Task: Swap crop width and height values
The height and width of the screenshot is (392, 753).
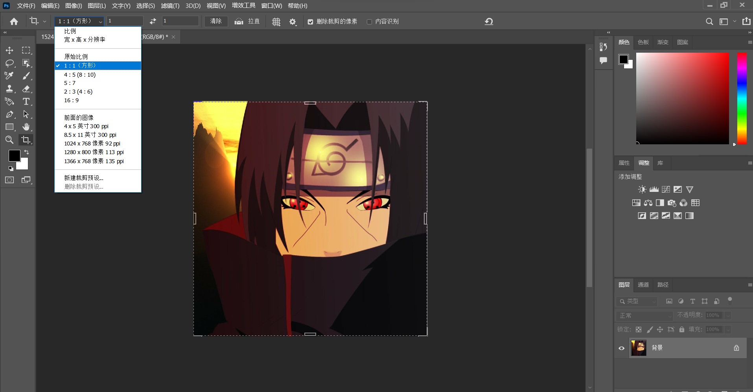Action: pyautogui.click(x=153, y=21)
